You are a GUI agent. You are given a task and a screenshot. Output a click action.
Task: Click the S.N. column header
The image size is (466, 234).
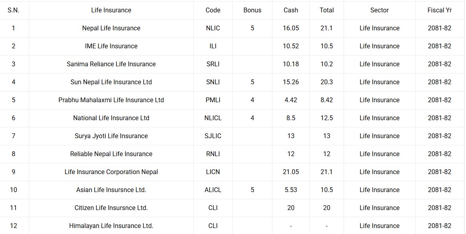coord(13,10)
